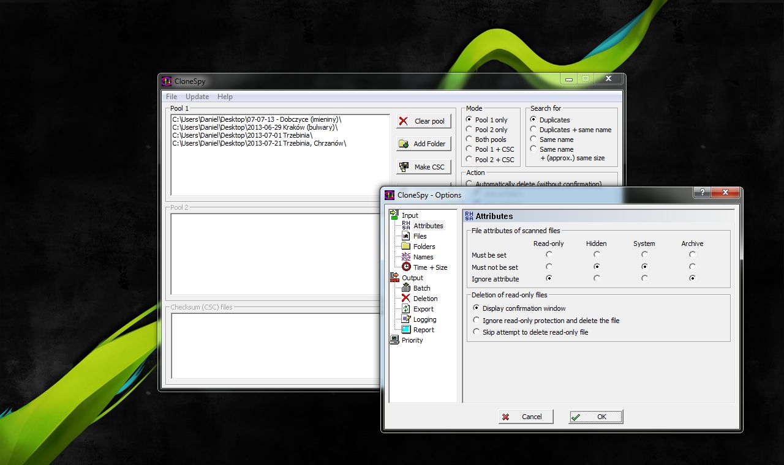Choose Ignore read-only protection and delete the file
Viewport: 784px width, 465px height.
546,320
